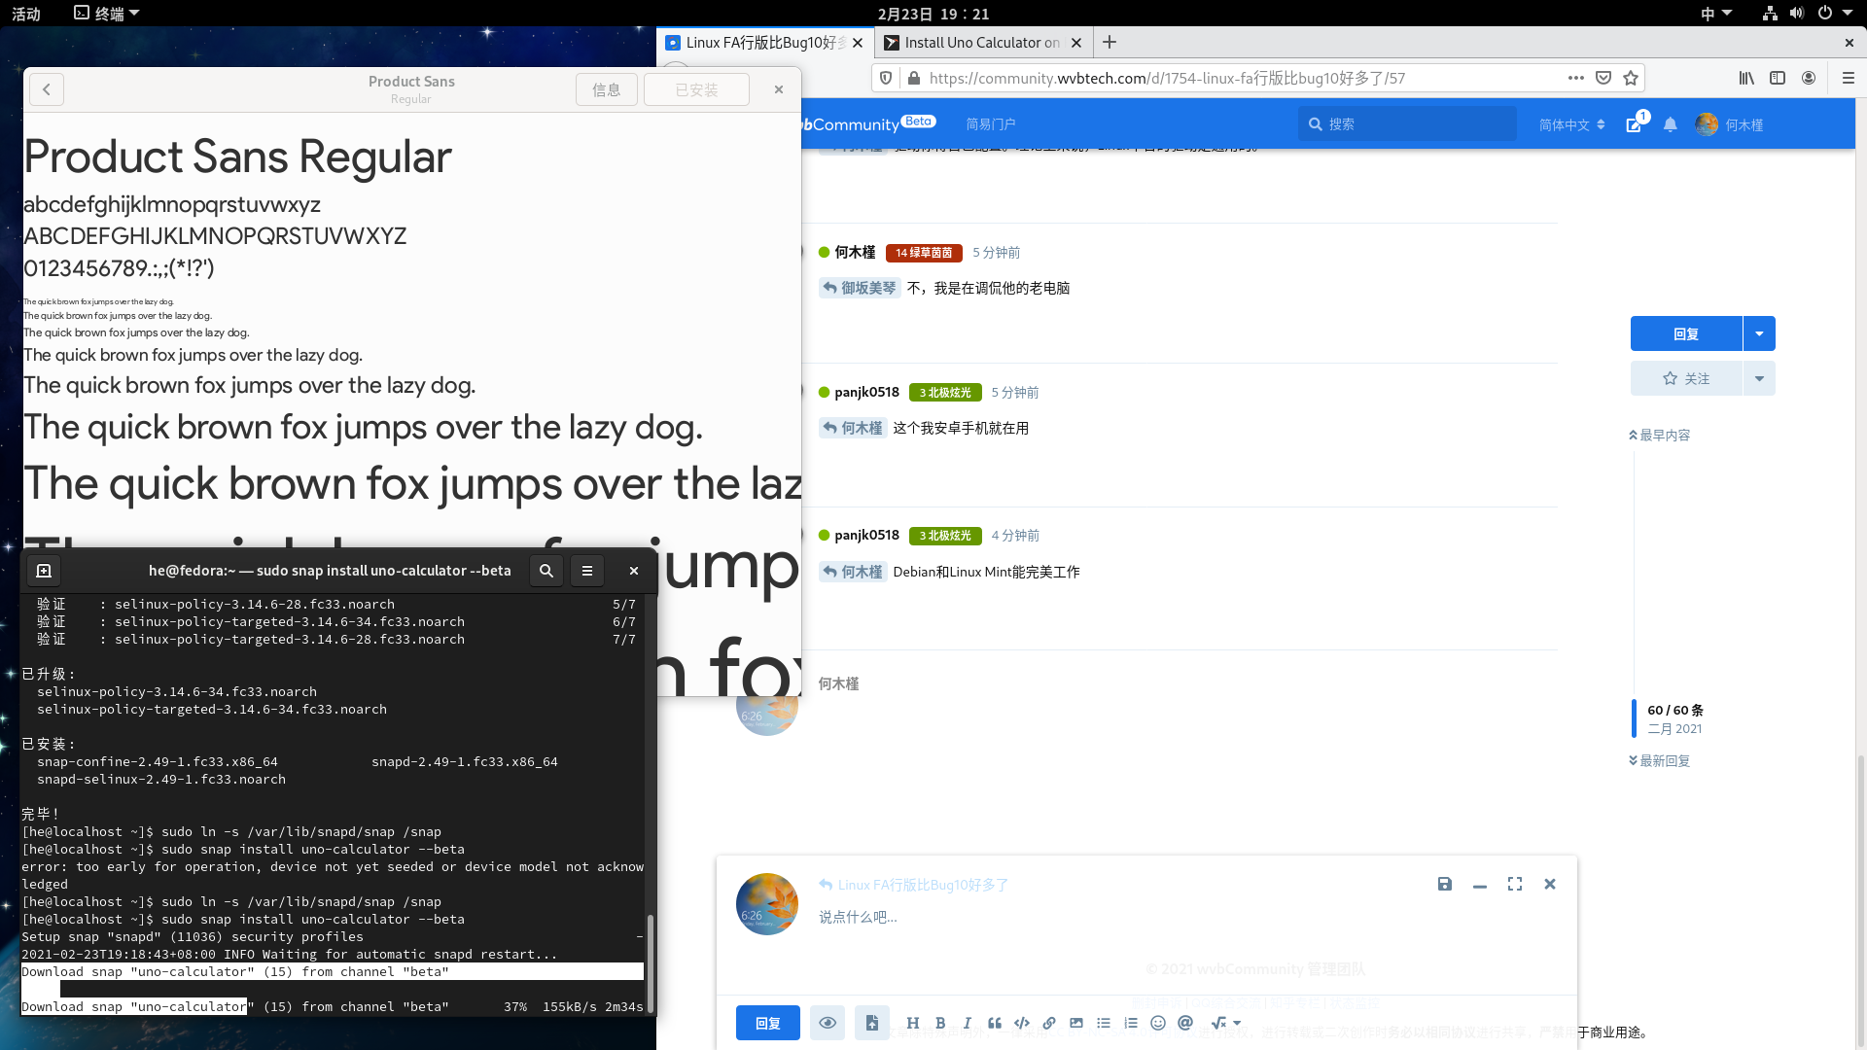
Task: Jump to 最早内容 link
Action: (x=1660, y=435)
